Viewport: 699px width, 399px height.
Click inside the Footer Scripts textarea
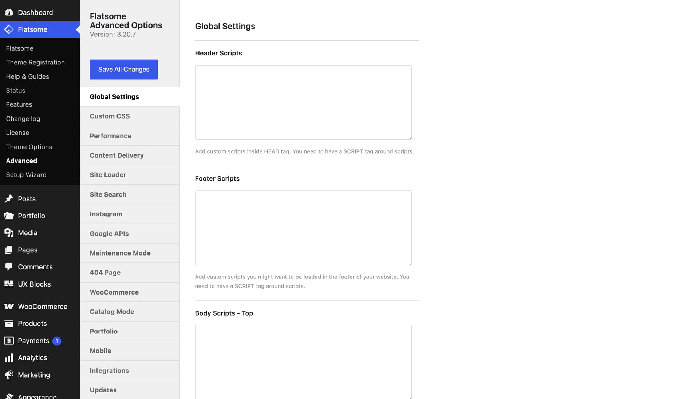point(303,228)
